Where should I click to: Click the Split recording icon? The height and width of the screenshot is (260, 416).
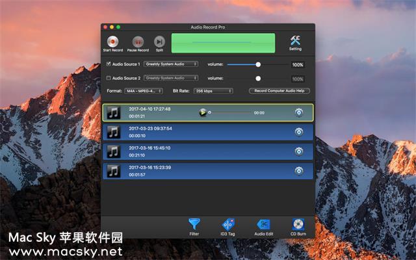159,42
